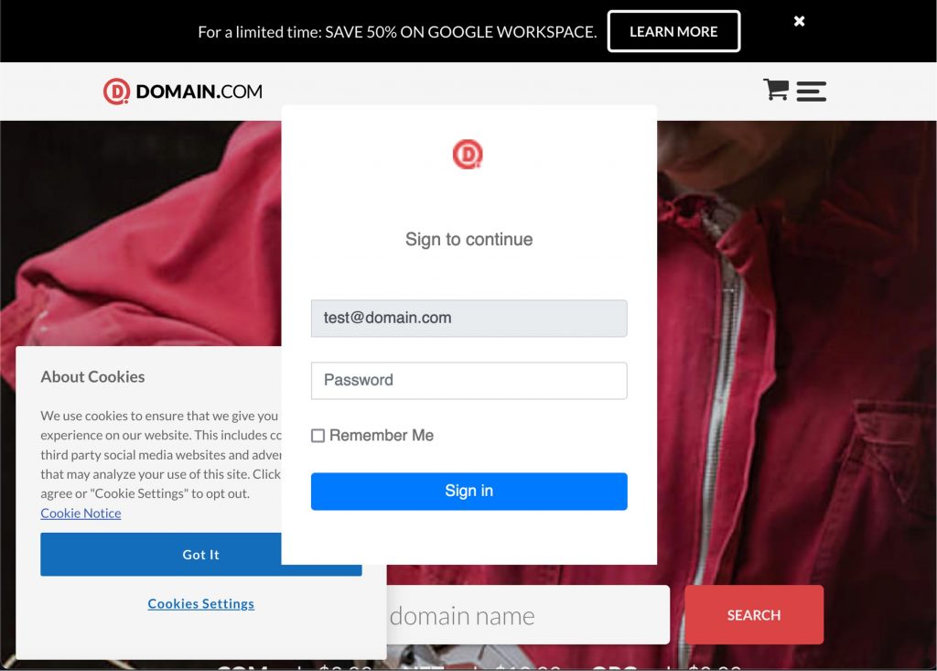Tick the Remember Me checkbox
The width and height of the screenshot is (937, 671).
pyautogui.click(x=318, y=436)
